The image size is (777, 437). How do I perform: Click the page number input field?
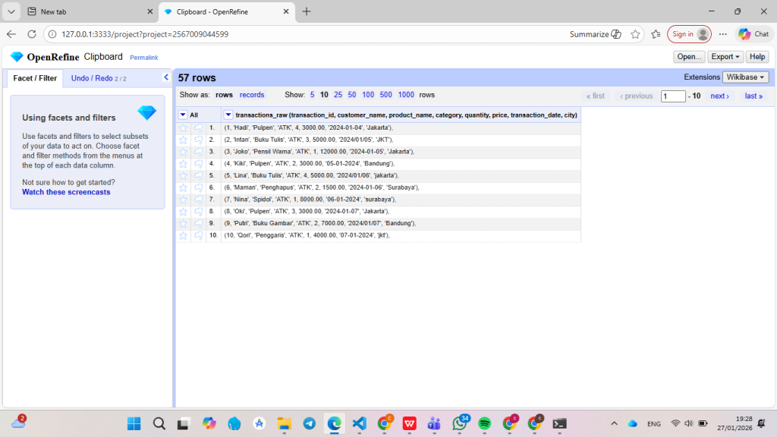673,96
